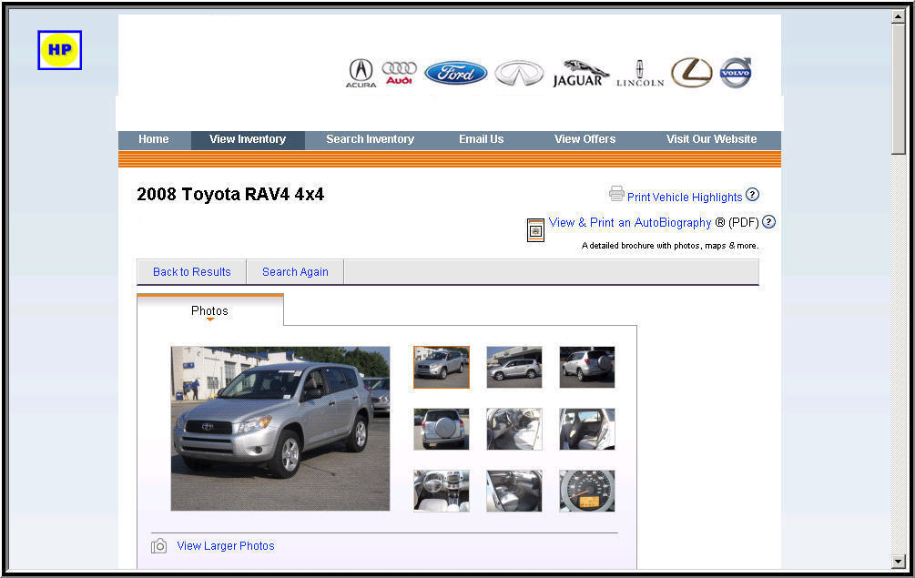Click the printer icon beside Print Vehicle Highlights
Screen dimensions: 915x578
616,194
